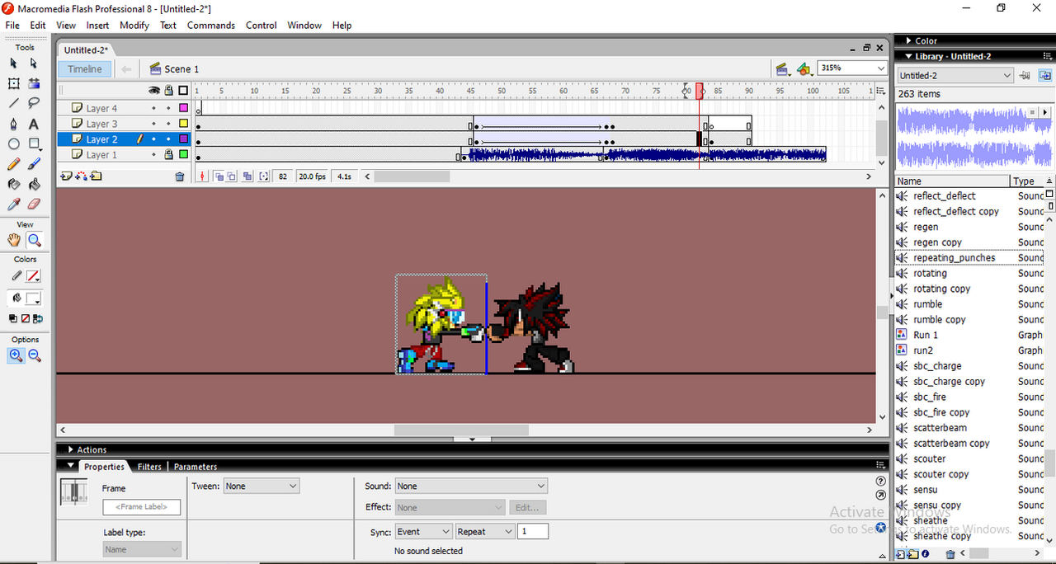Open the Sound dropdown

pos(471,486)
